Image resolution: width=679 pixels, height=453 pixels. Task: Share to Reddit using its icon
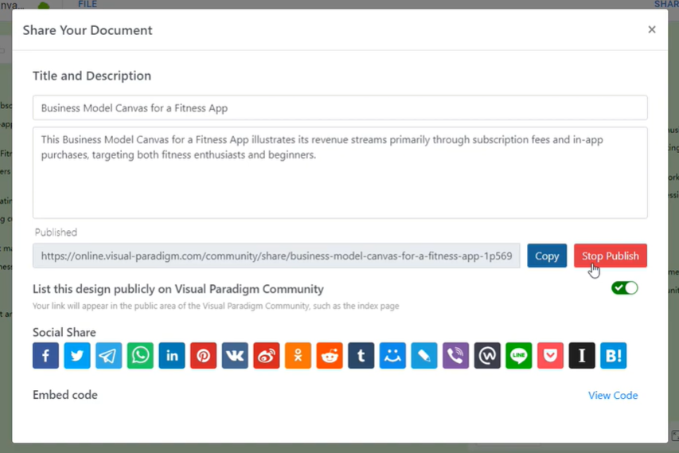tap(330, 355)
